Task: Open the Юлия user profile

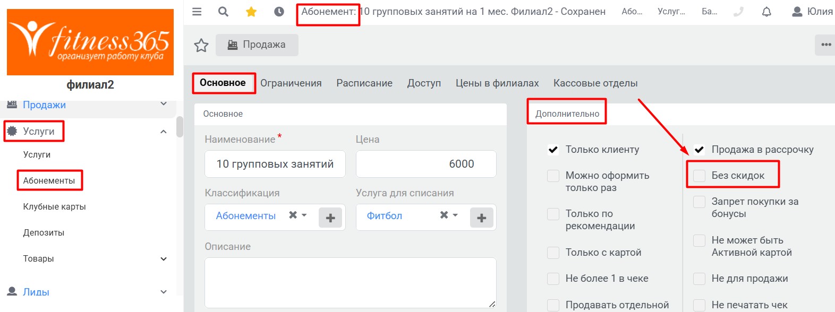Action: 813,12
